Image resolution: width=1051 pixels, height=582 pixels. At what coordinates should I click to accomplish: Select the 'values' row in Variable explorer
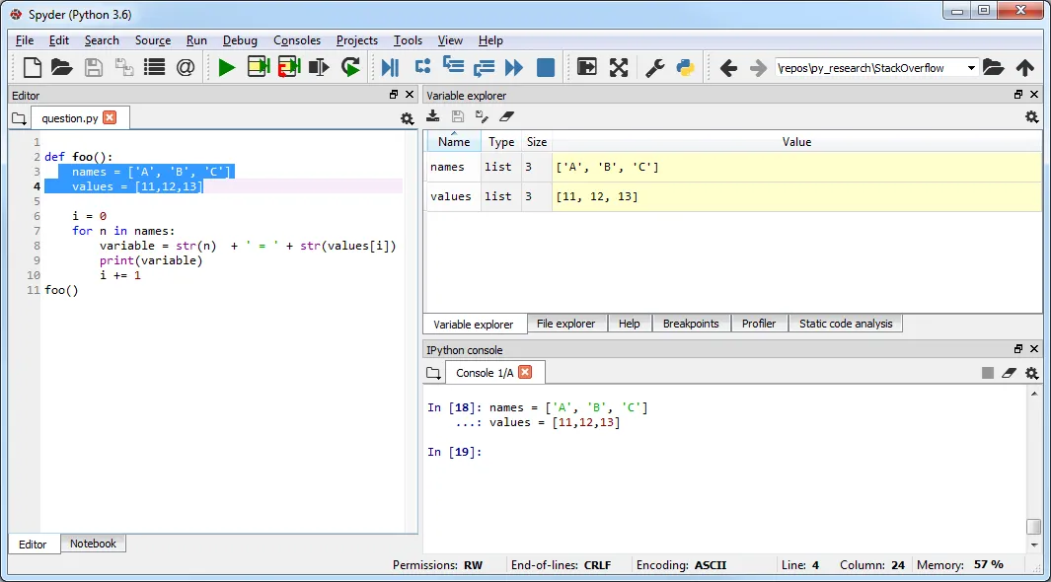pos(451,196)
